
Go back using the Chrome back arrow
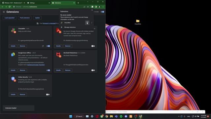tap(3, 7)
